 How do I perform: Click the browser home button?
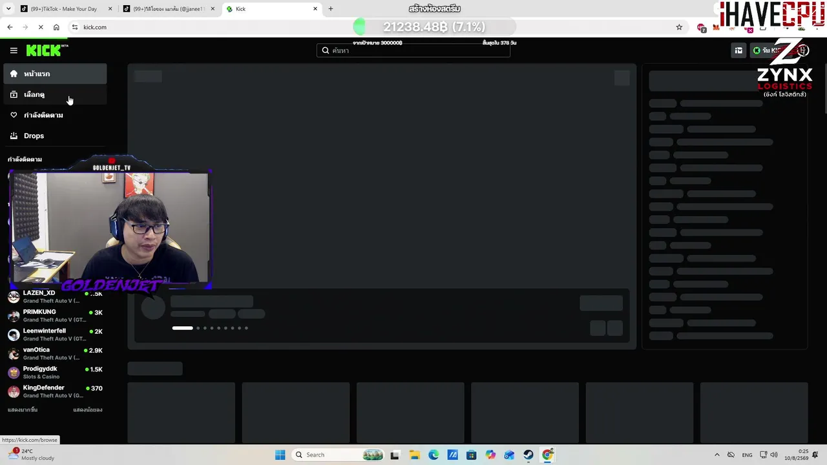pyautogui.click(x=56, y=27)
